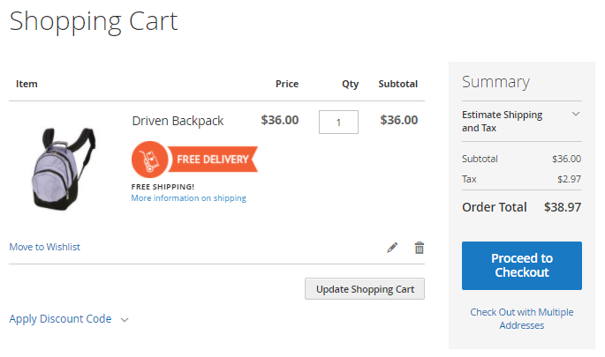Click the Qty column header

pos(351,85)
